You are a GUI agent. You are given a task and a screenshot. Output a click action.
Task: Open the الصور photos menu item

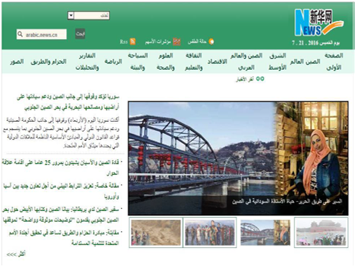(17, 62)
